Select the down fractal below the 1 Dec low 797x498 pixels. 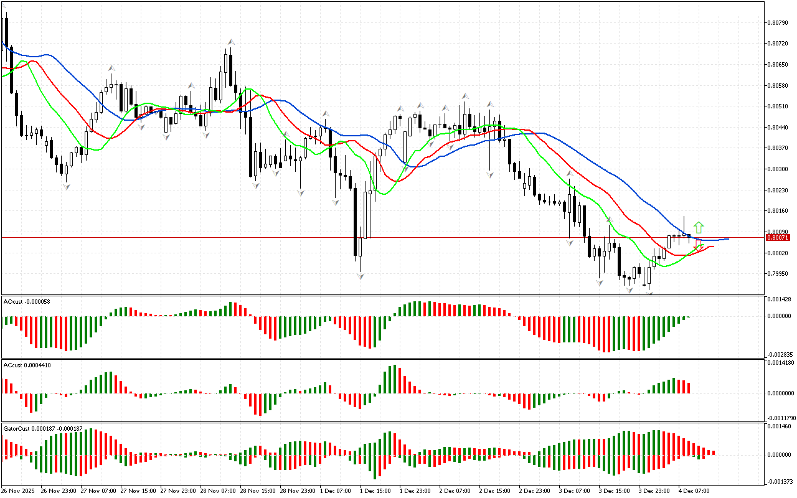click(x=361, y=276)
